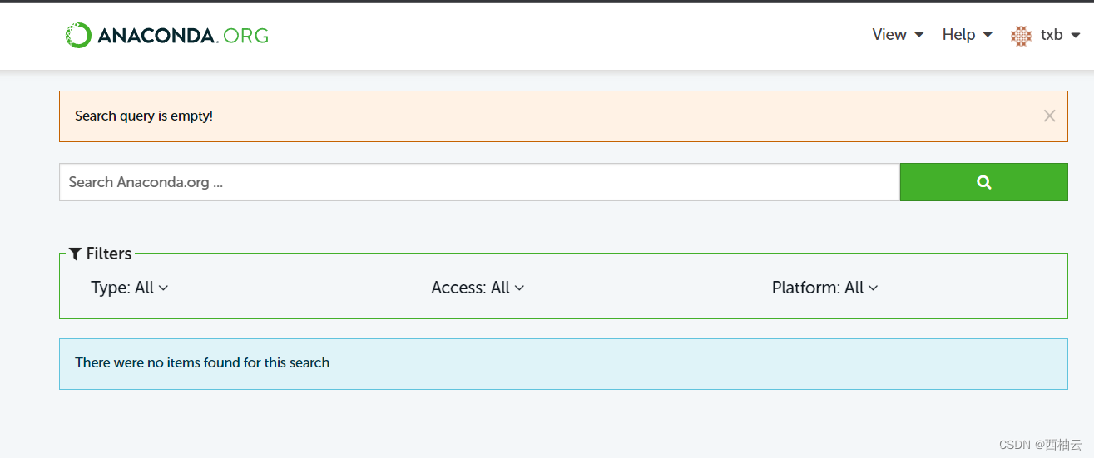Open the Help menu

tap(958, 35)
